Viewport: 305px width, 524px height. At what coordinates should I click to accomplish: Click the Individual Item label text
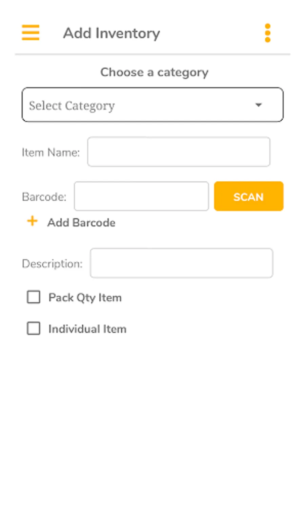pyautogui.click(x=87, y=329)
